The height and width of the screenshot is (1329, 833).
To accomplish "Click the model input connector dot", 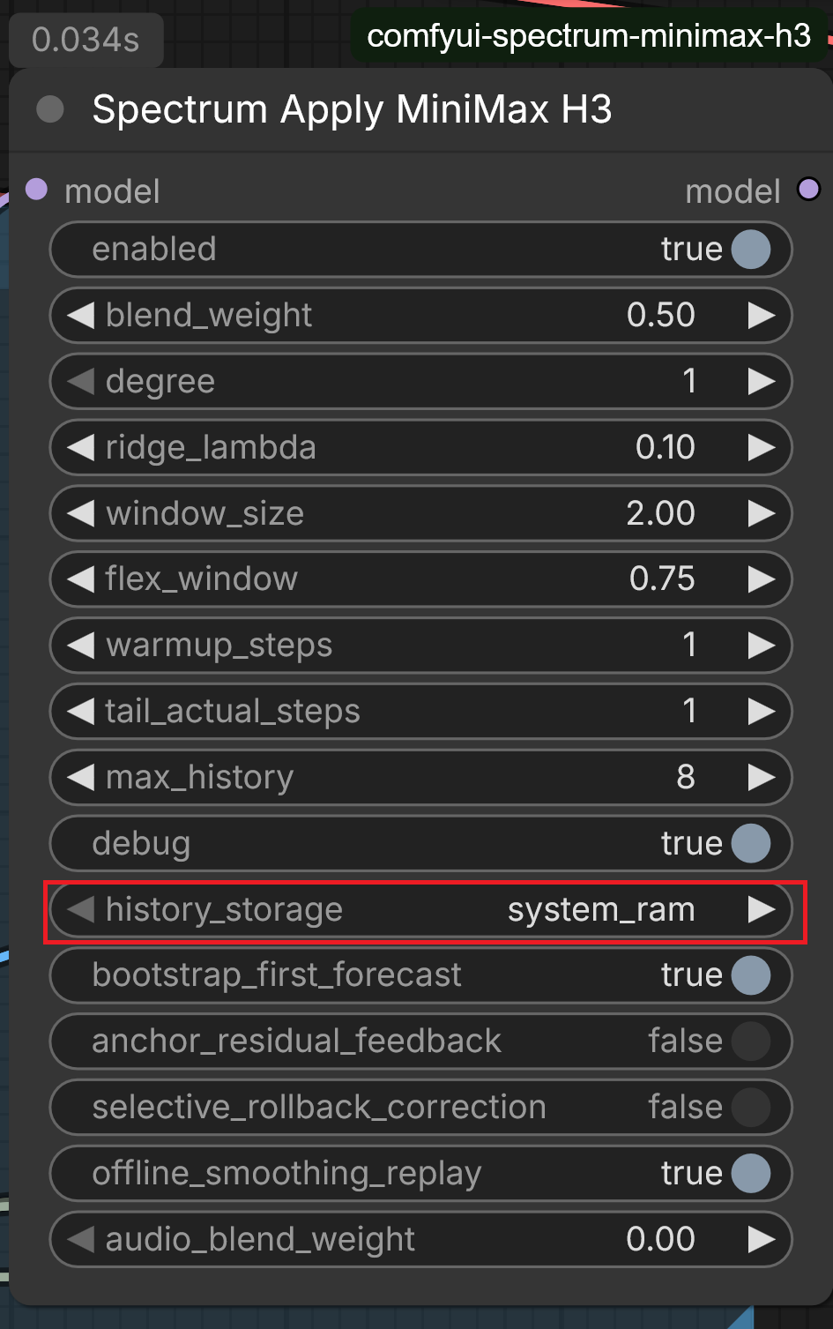I will 36,190.
